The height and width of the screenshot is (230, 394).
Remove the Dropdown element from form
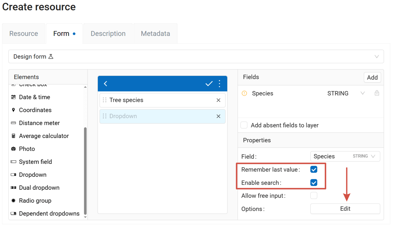click(218, 116)
